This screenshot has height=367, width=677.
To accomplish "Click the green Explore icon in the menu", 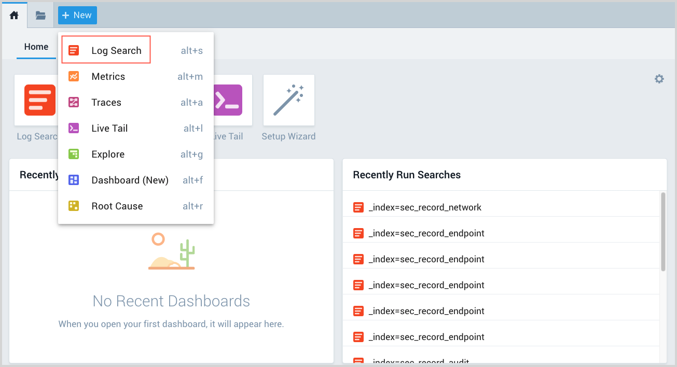I will 74,154.
